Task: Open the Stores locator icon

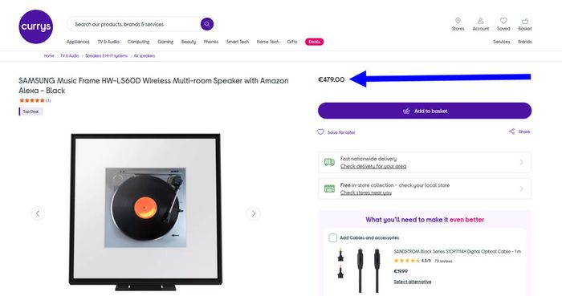Action: 458,21
